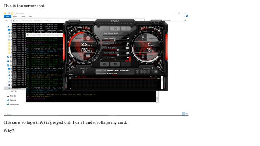
Task: Click Explorer folder icon in title bar
Action: tap(5, 13)
